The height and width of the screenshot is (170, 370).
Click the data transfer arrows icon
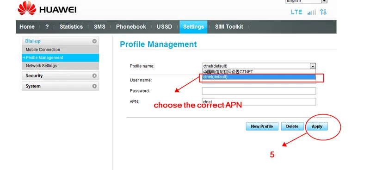pyautogui.click(x=323, y=12)
